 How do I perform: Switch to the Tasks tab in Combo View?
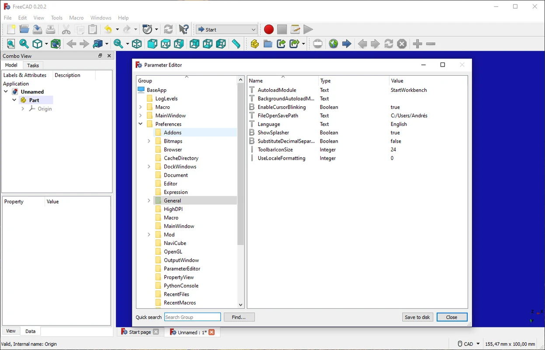tap(33, 65)
